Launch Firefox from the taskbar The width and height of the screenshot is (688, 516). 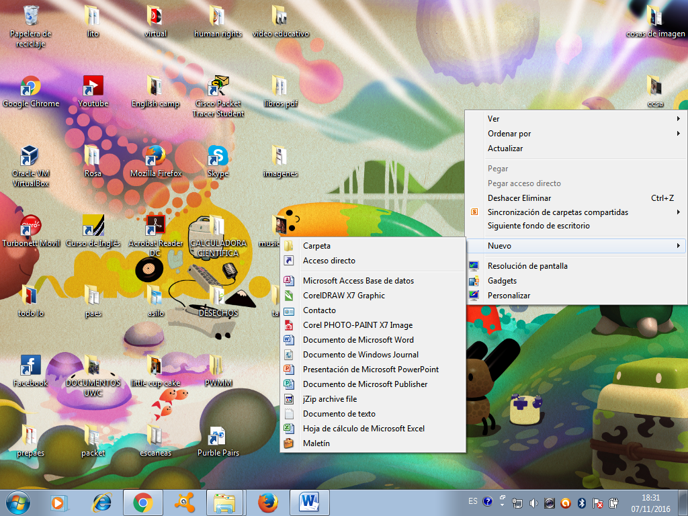point(268,502)
